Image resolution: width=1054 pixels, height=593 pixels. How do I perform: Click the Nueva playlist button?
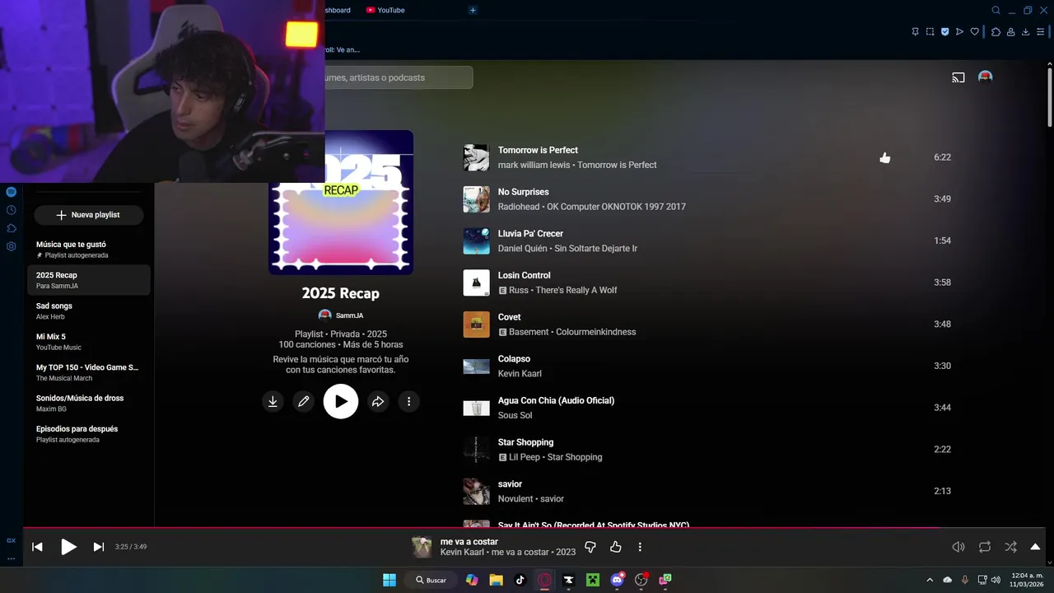[x=89, y=215]
